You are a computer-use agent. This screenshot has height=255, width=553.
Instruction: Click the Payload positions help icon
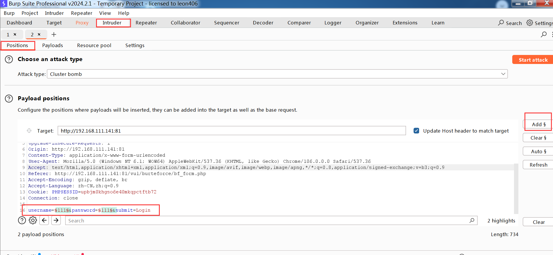coord(9,99)
